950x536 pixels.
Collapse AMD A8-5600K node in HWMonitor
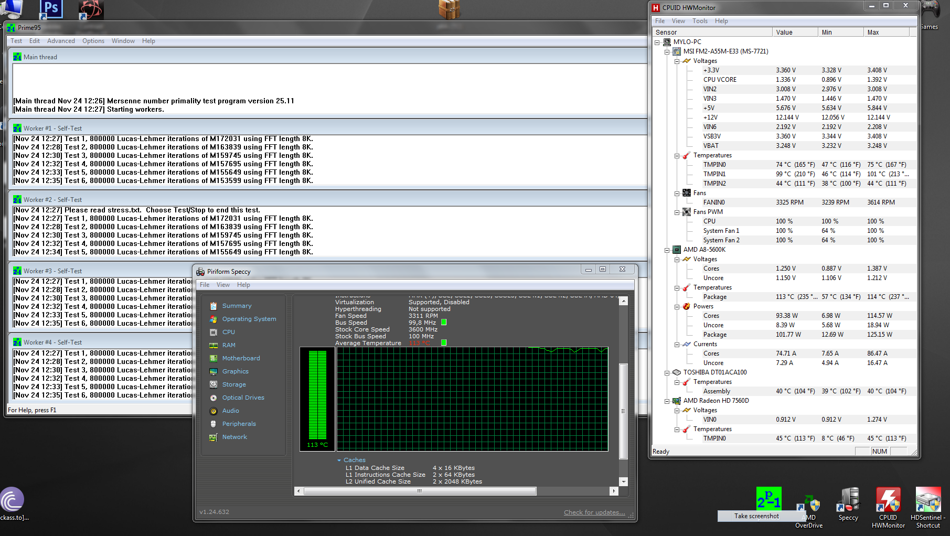point(667,250)
